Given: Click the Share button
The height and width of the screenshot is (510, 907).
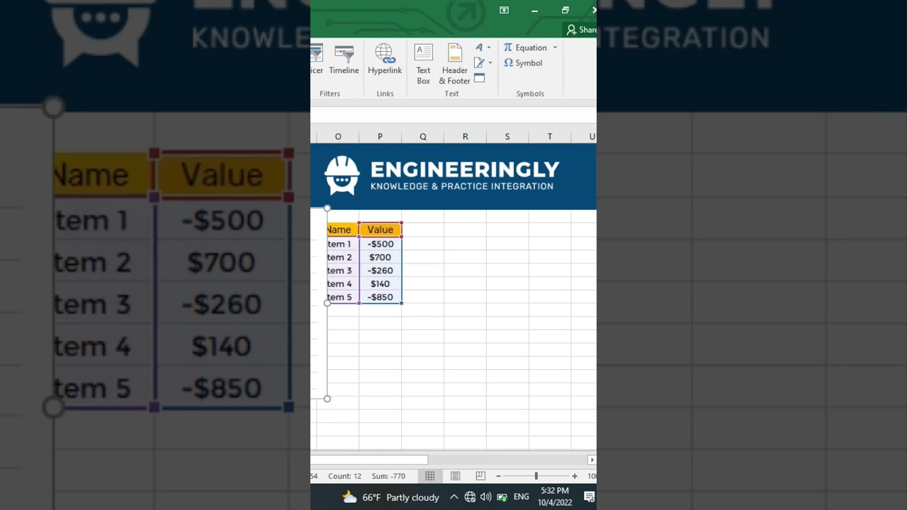Looking at the screenshot, I should click(x=581, y=30).
